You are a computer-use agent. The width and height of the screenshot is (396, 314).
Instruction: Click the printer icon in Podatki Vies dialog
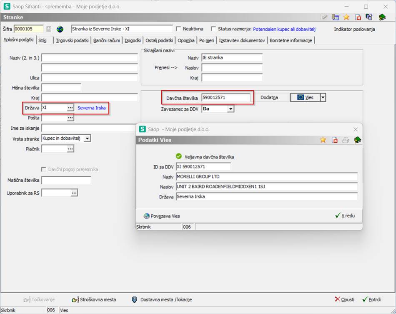point(346,140)
